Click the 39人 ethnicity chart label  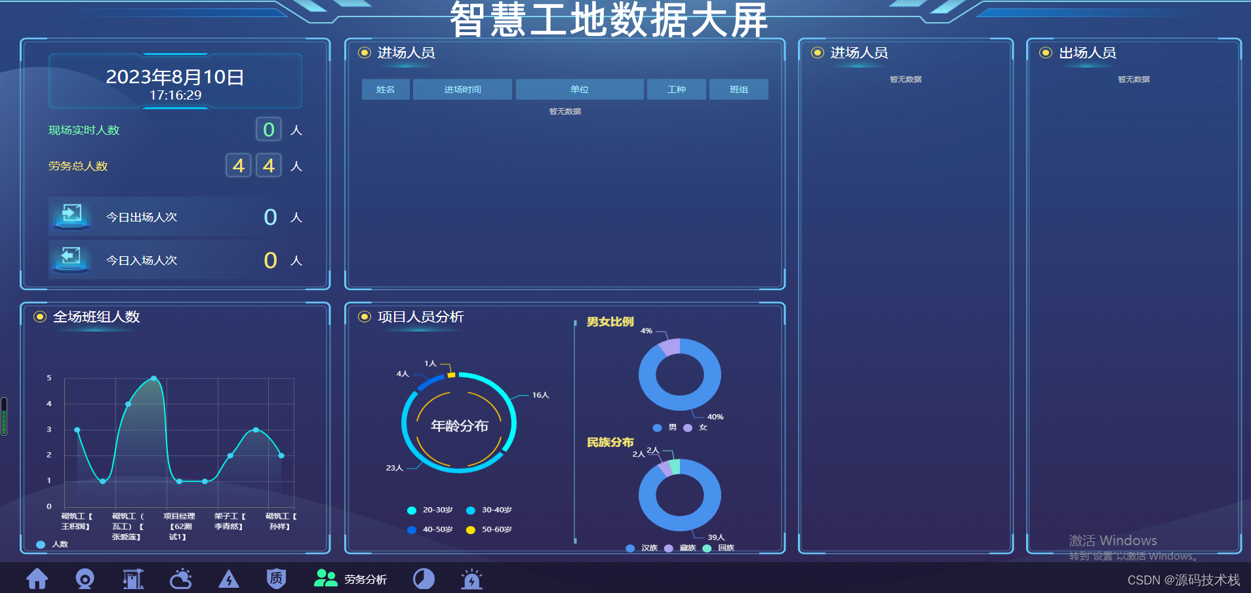coord(716,537)
